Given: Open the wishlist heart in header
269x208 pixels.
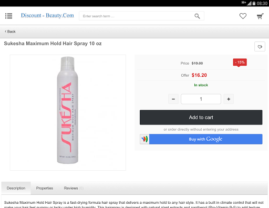Looking at the screenshot, I should [x=243, y=16].
